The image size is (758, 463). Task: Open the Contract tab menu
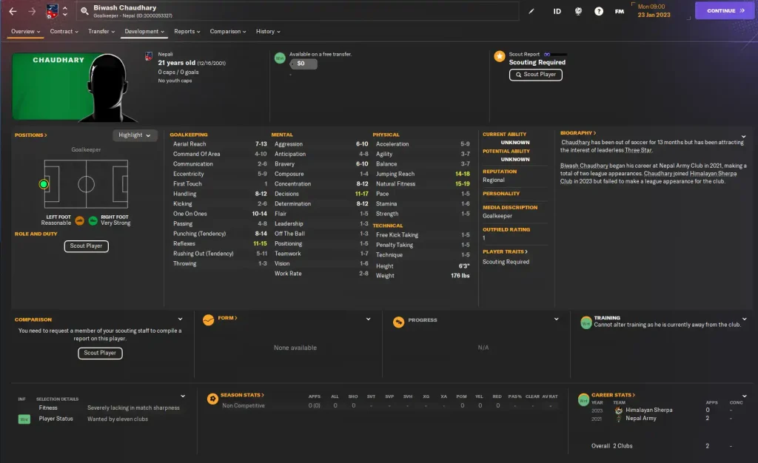[x=64, y=31]
